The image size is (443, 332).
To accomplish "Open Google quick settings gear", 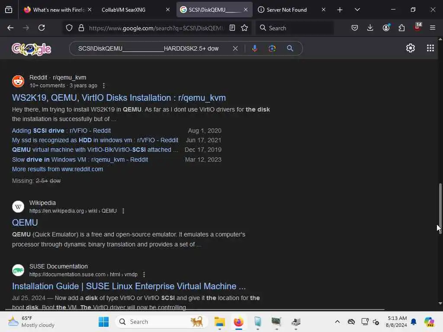I will pyautogui.click(x=410, y=48).
